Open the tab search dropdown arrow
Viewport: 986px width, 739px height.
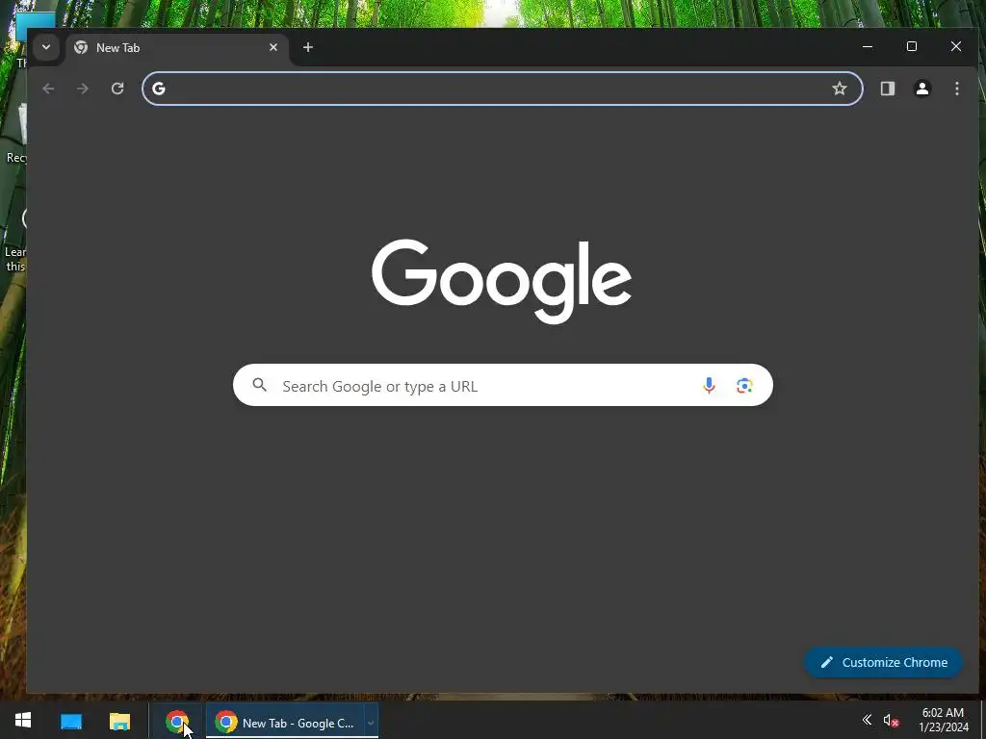[46, 47]
